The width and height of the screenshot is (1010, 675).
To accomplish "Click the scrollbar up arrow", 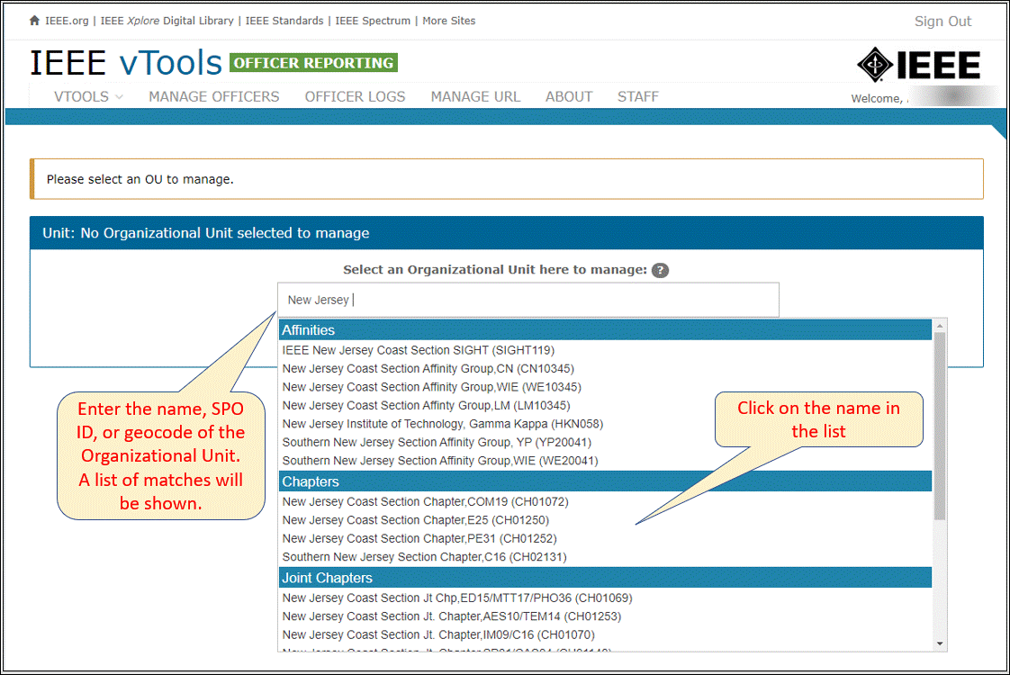I will point(940,326).
